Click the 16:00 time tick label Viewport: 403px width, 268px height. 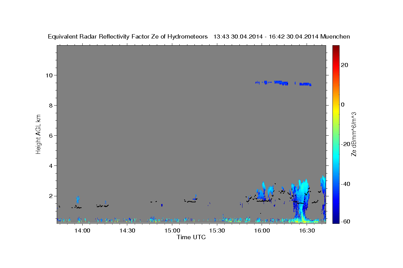262,230
